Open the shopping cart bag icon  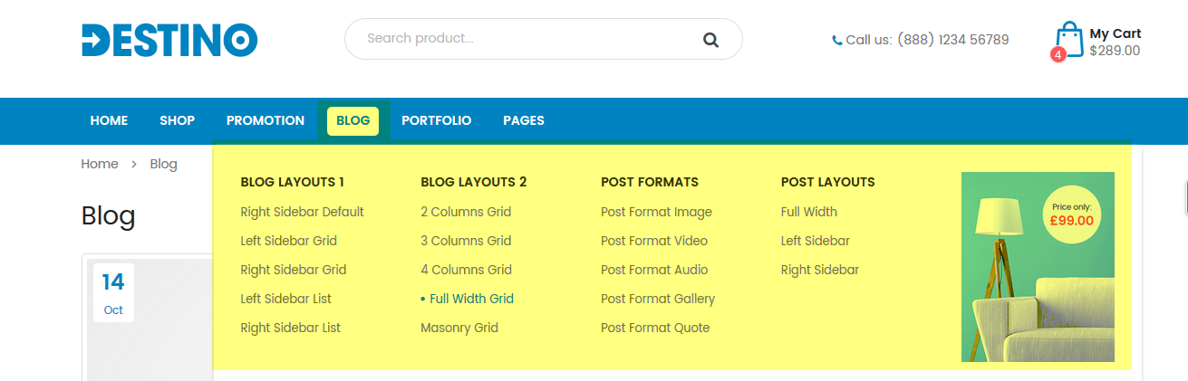pyautogui.click(x=1069, y=40)
